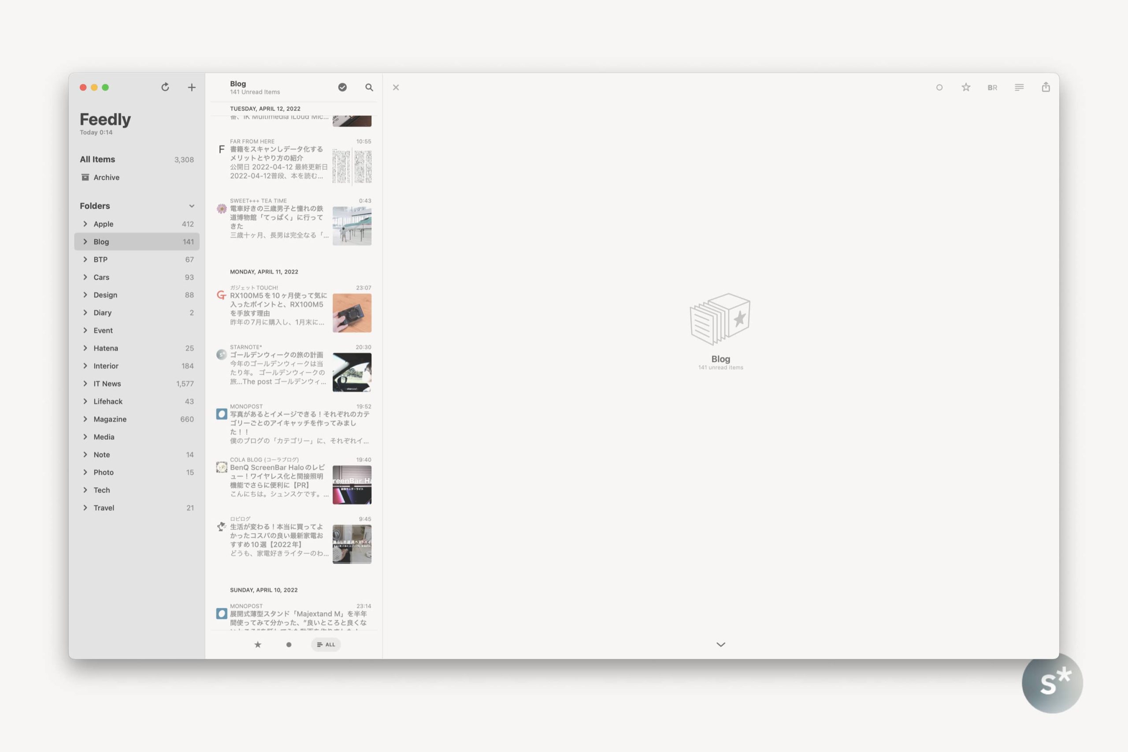
Task: Click the BR browser icon
Action: click(x=992, y=88)
